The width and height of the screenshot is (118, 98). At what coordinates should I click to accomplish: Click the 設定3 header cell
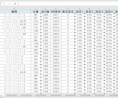[99, 12]
